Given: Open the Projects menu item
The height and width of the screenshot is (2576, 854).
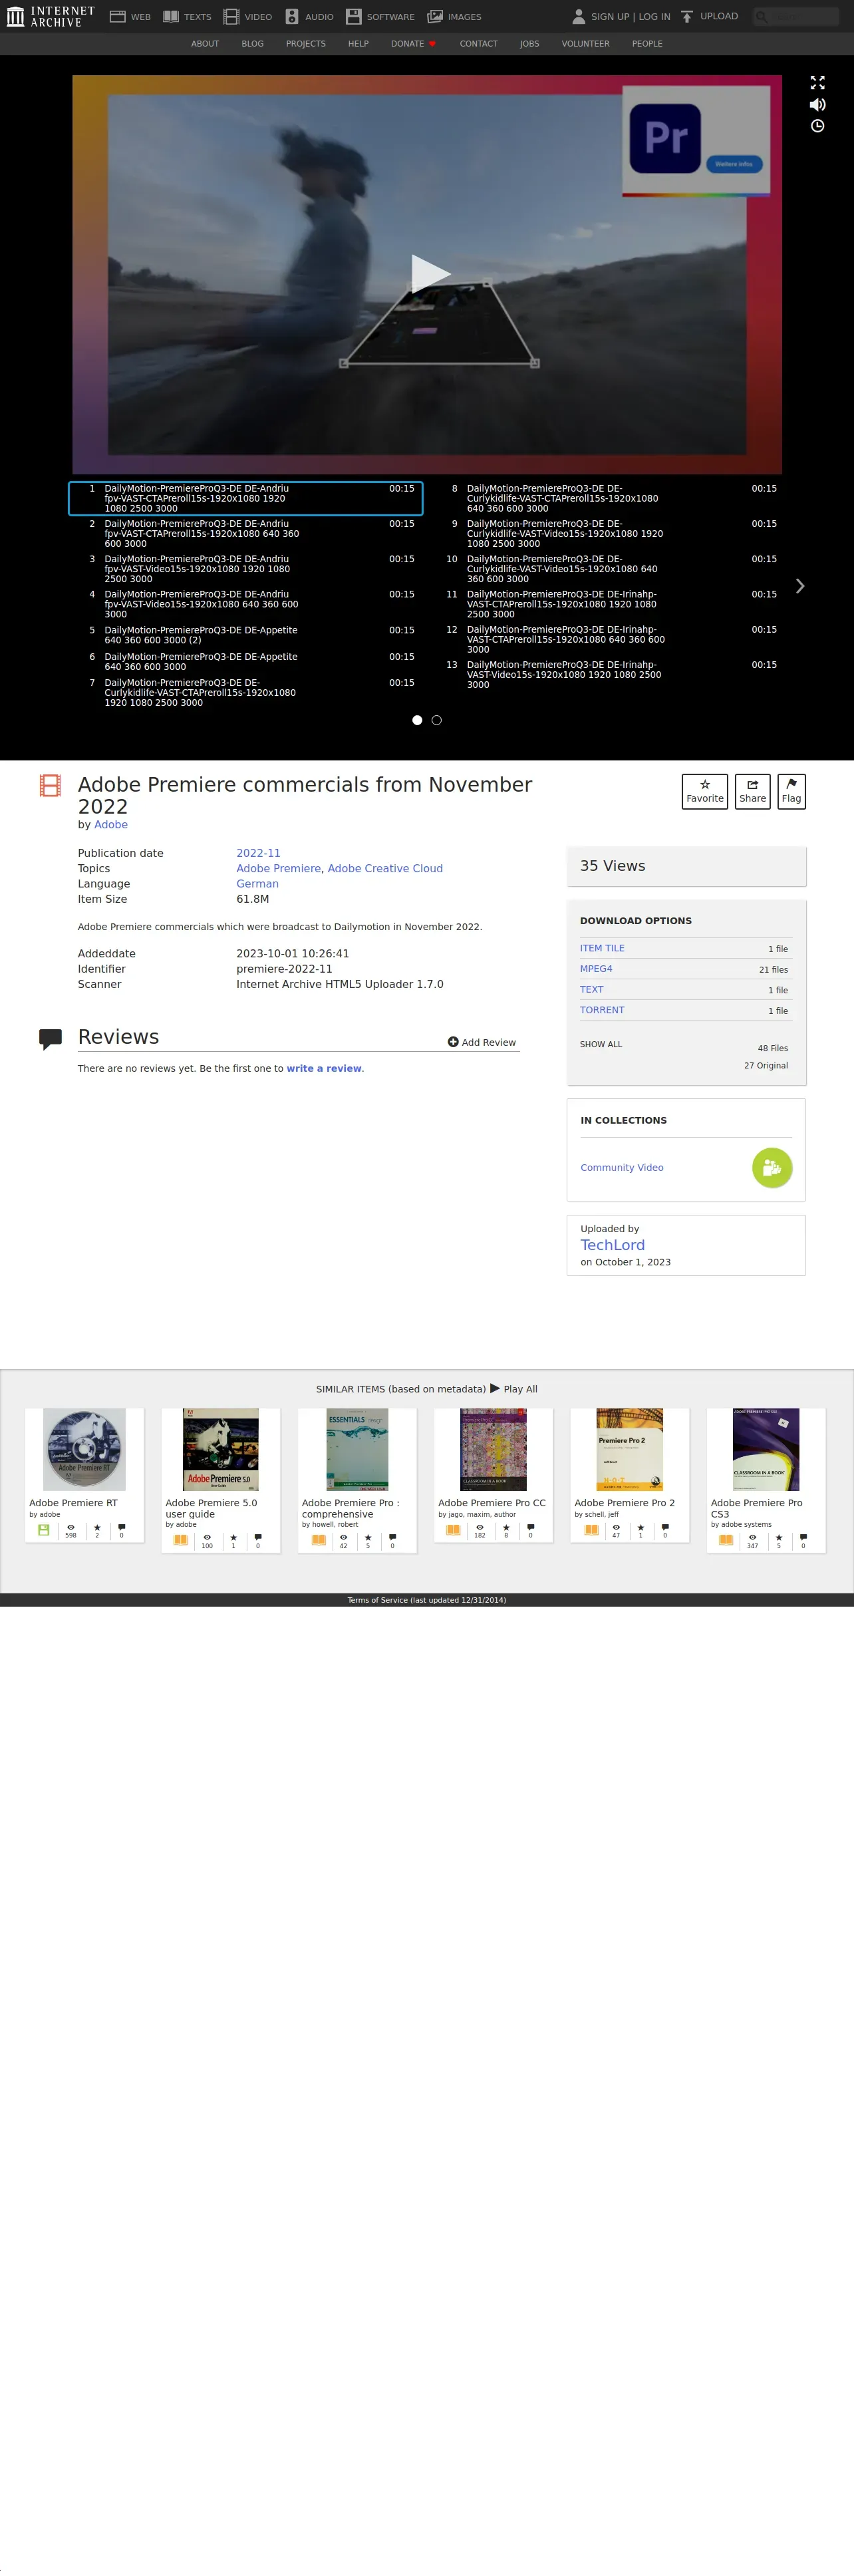Looking at the screenshot, I should pos(306,44).
